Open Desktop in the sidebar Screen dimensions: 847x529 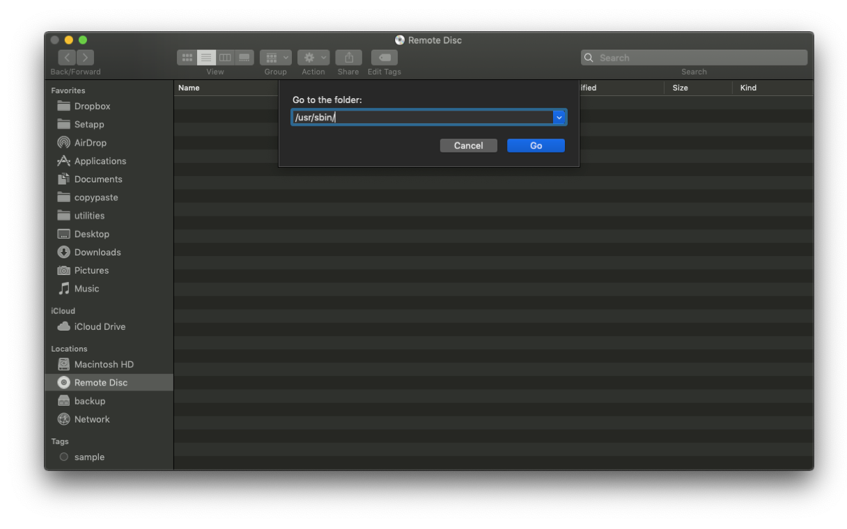109,234
